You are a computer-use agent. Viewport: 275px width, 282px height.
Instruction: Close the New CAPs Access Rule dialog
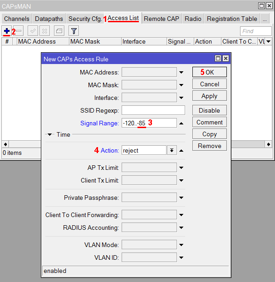[226, 59]
